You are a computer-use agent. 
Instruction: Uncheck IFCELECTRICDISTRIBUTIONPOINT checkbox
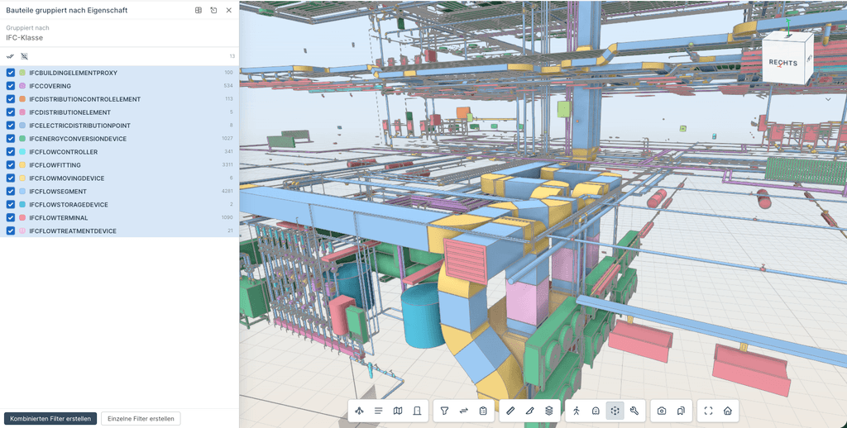pyautogui.click(x=10, y=126)
